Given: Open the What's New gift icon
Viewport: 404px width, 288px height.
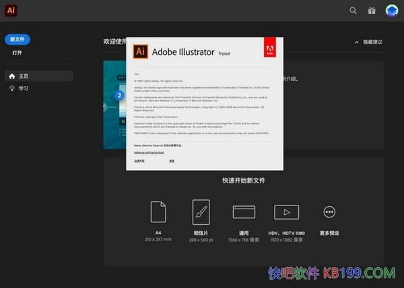Looking at the screenshot, I should (x=372, y=11).
